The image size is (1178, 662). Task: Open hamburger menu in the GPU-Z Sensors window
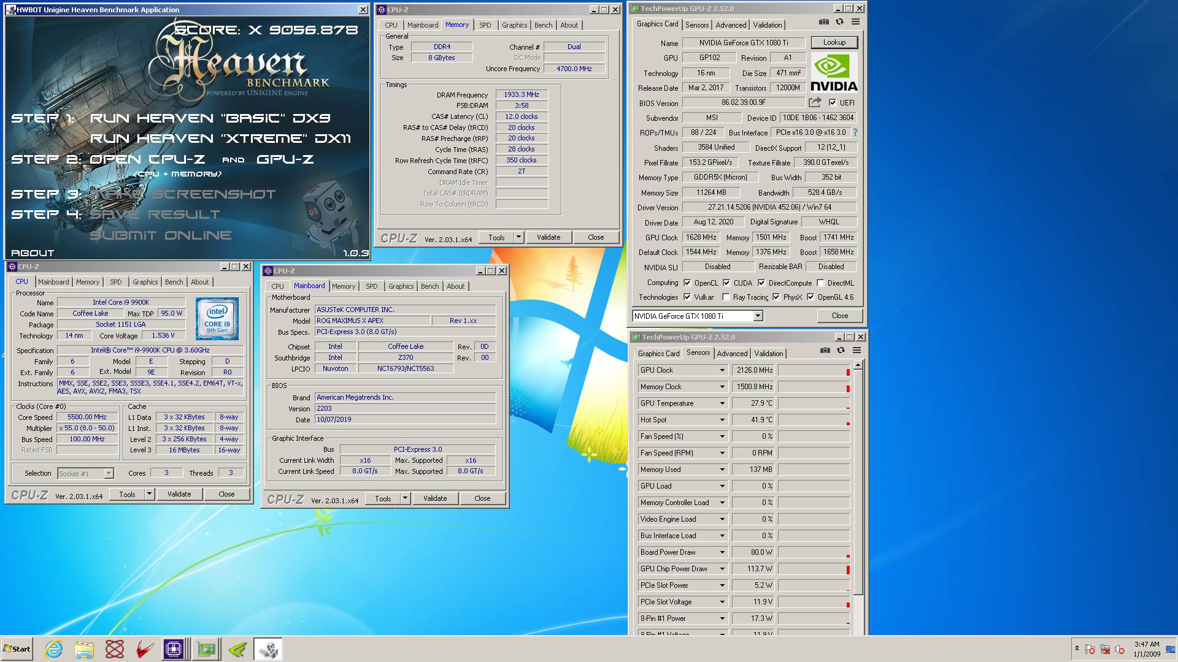point(857,351)
